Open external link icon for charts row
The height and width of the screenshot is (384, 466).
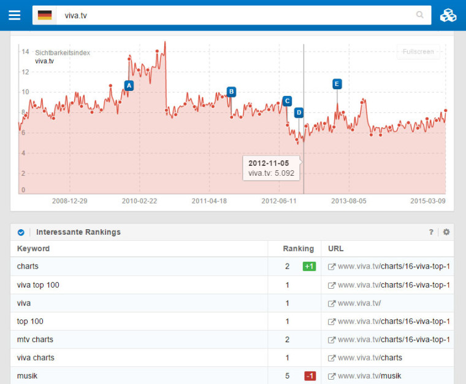(x=331, y=267)
